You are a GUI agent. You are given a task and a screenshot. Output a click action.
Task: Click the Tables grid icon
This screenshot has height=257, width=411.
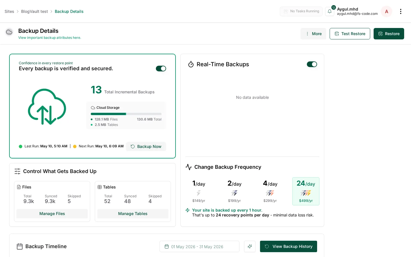click(x=100, y=187)
